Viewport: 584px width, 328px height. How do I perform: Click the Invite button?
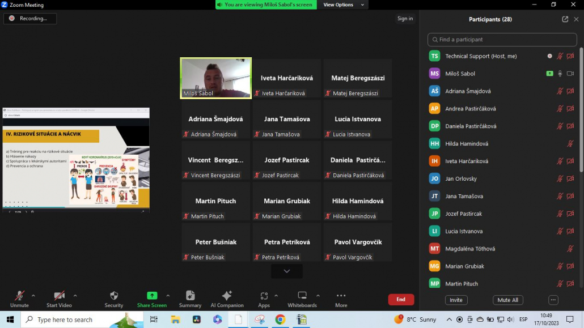pyautogui.click(x=456, y=300)
